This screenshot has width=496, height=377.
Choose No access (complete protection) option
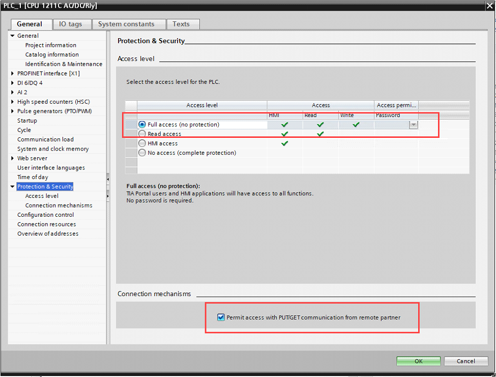142,153
